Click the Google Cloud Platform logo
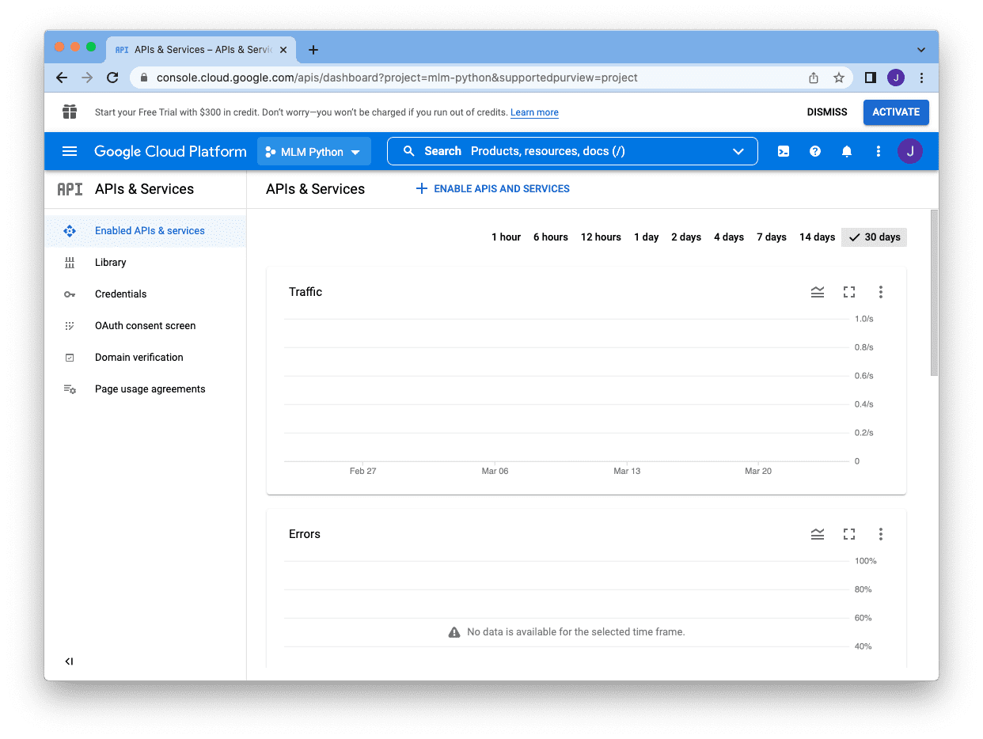 170,151
